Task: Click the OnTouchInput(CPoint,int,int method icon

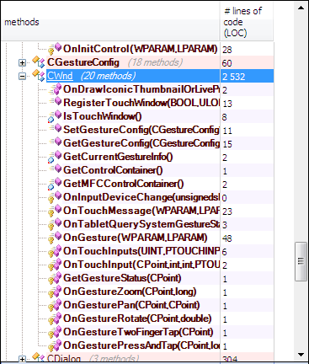Action: pos(55,265)
